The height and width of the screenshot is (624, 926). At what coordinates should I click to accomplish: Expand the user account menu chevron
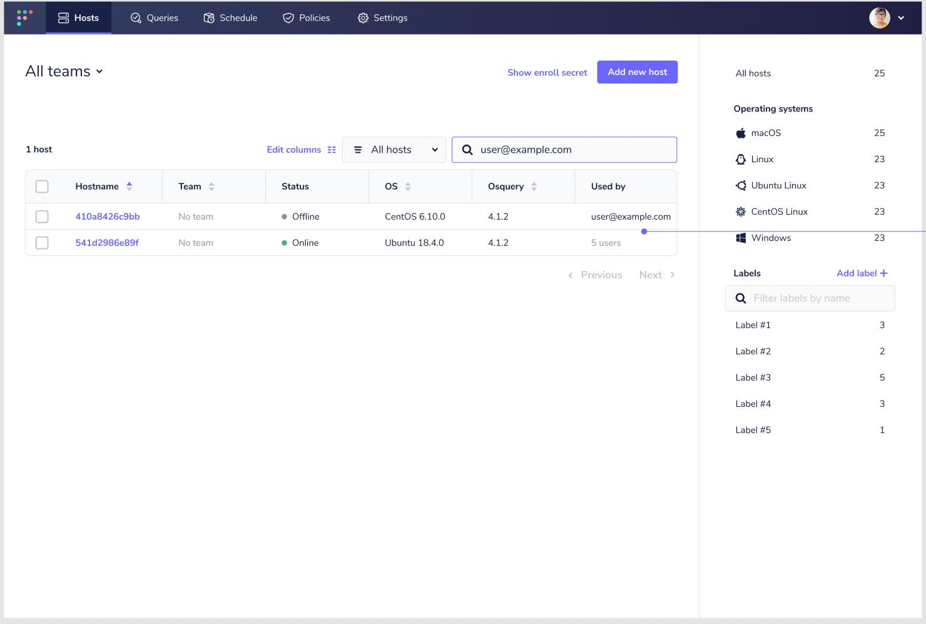click(901, 18)
